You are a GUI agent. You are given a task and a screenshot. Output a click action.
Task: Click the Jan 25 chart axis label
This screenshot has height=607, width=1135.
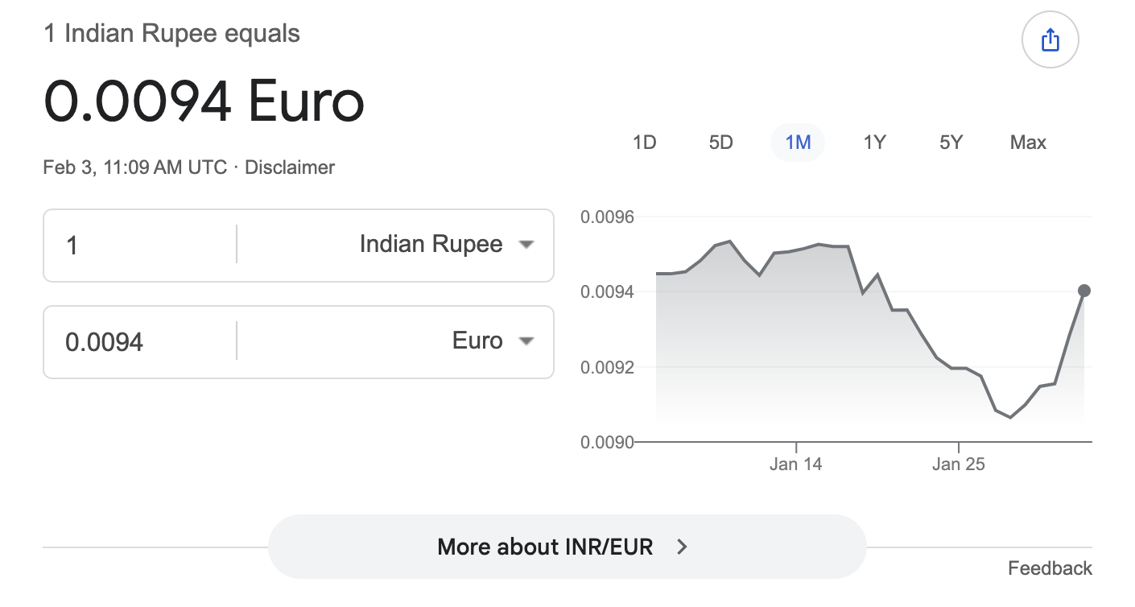point(958,464)
